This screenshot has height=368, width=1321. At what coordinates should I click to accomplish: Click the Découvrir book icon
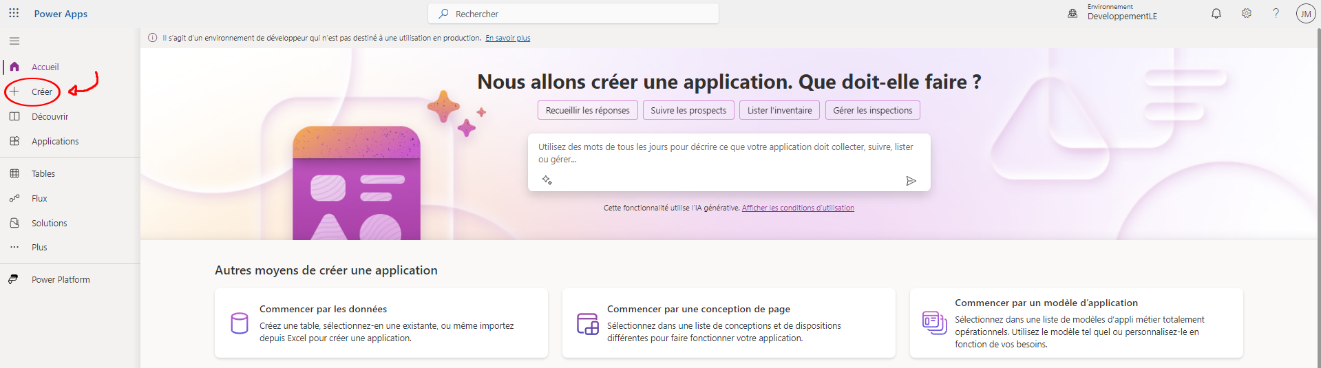tap(14, 116)
